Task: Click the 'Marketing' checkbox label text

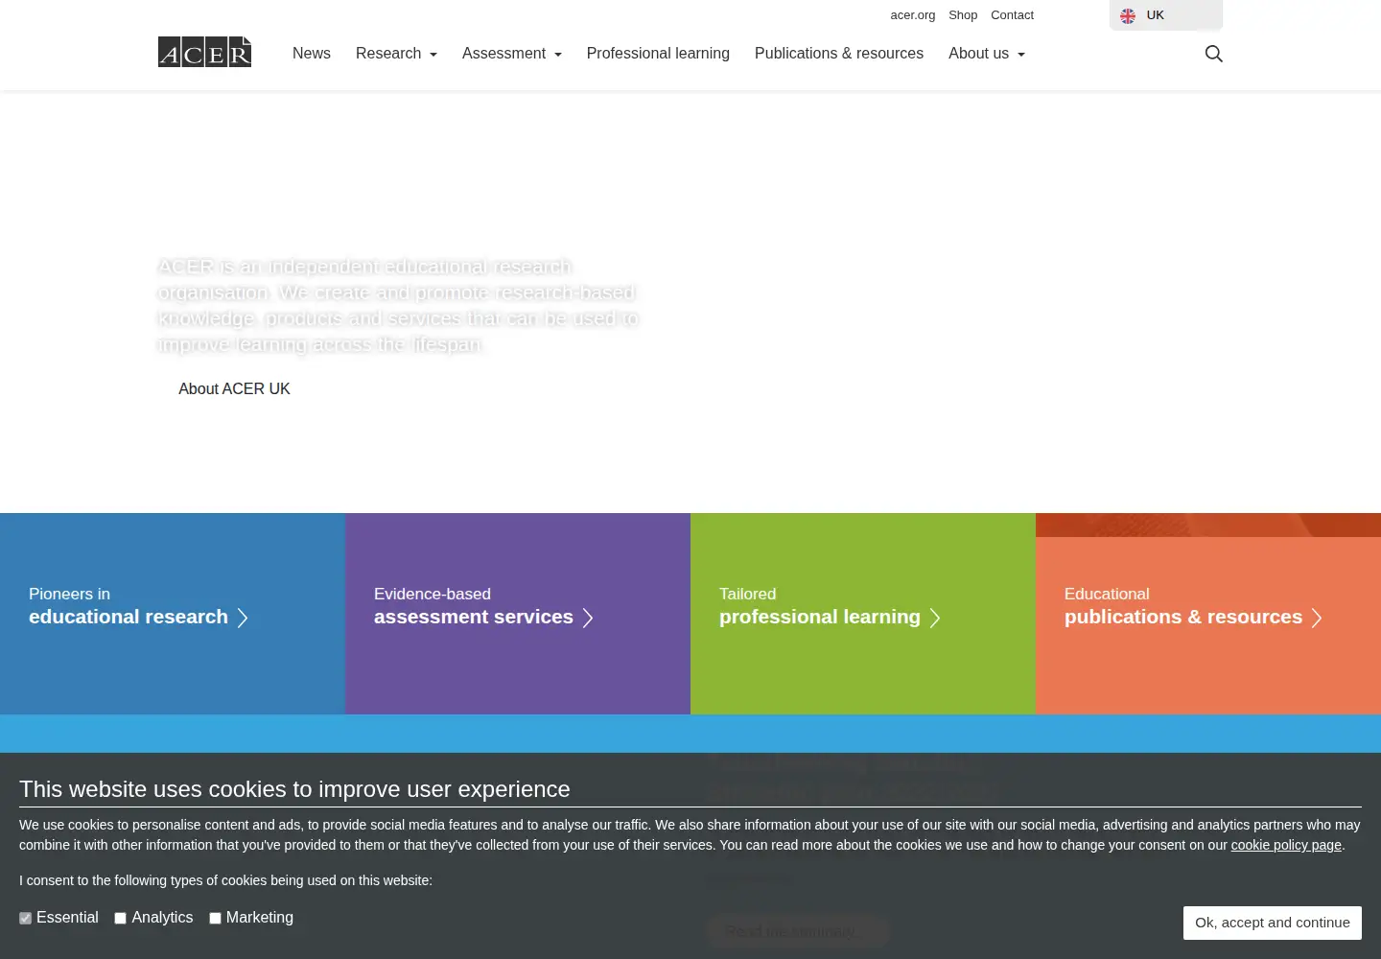Action: coord(260,918)
